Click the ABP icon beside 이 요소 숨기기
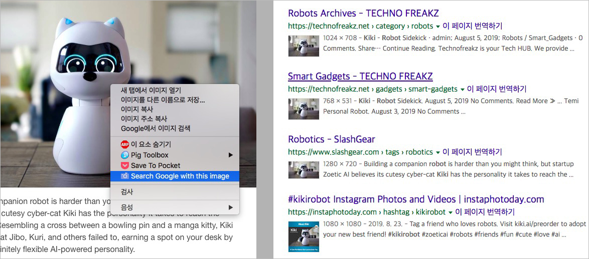589x259 pixels. click(125, 144)
